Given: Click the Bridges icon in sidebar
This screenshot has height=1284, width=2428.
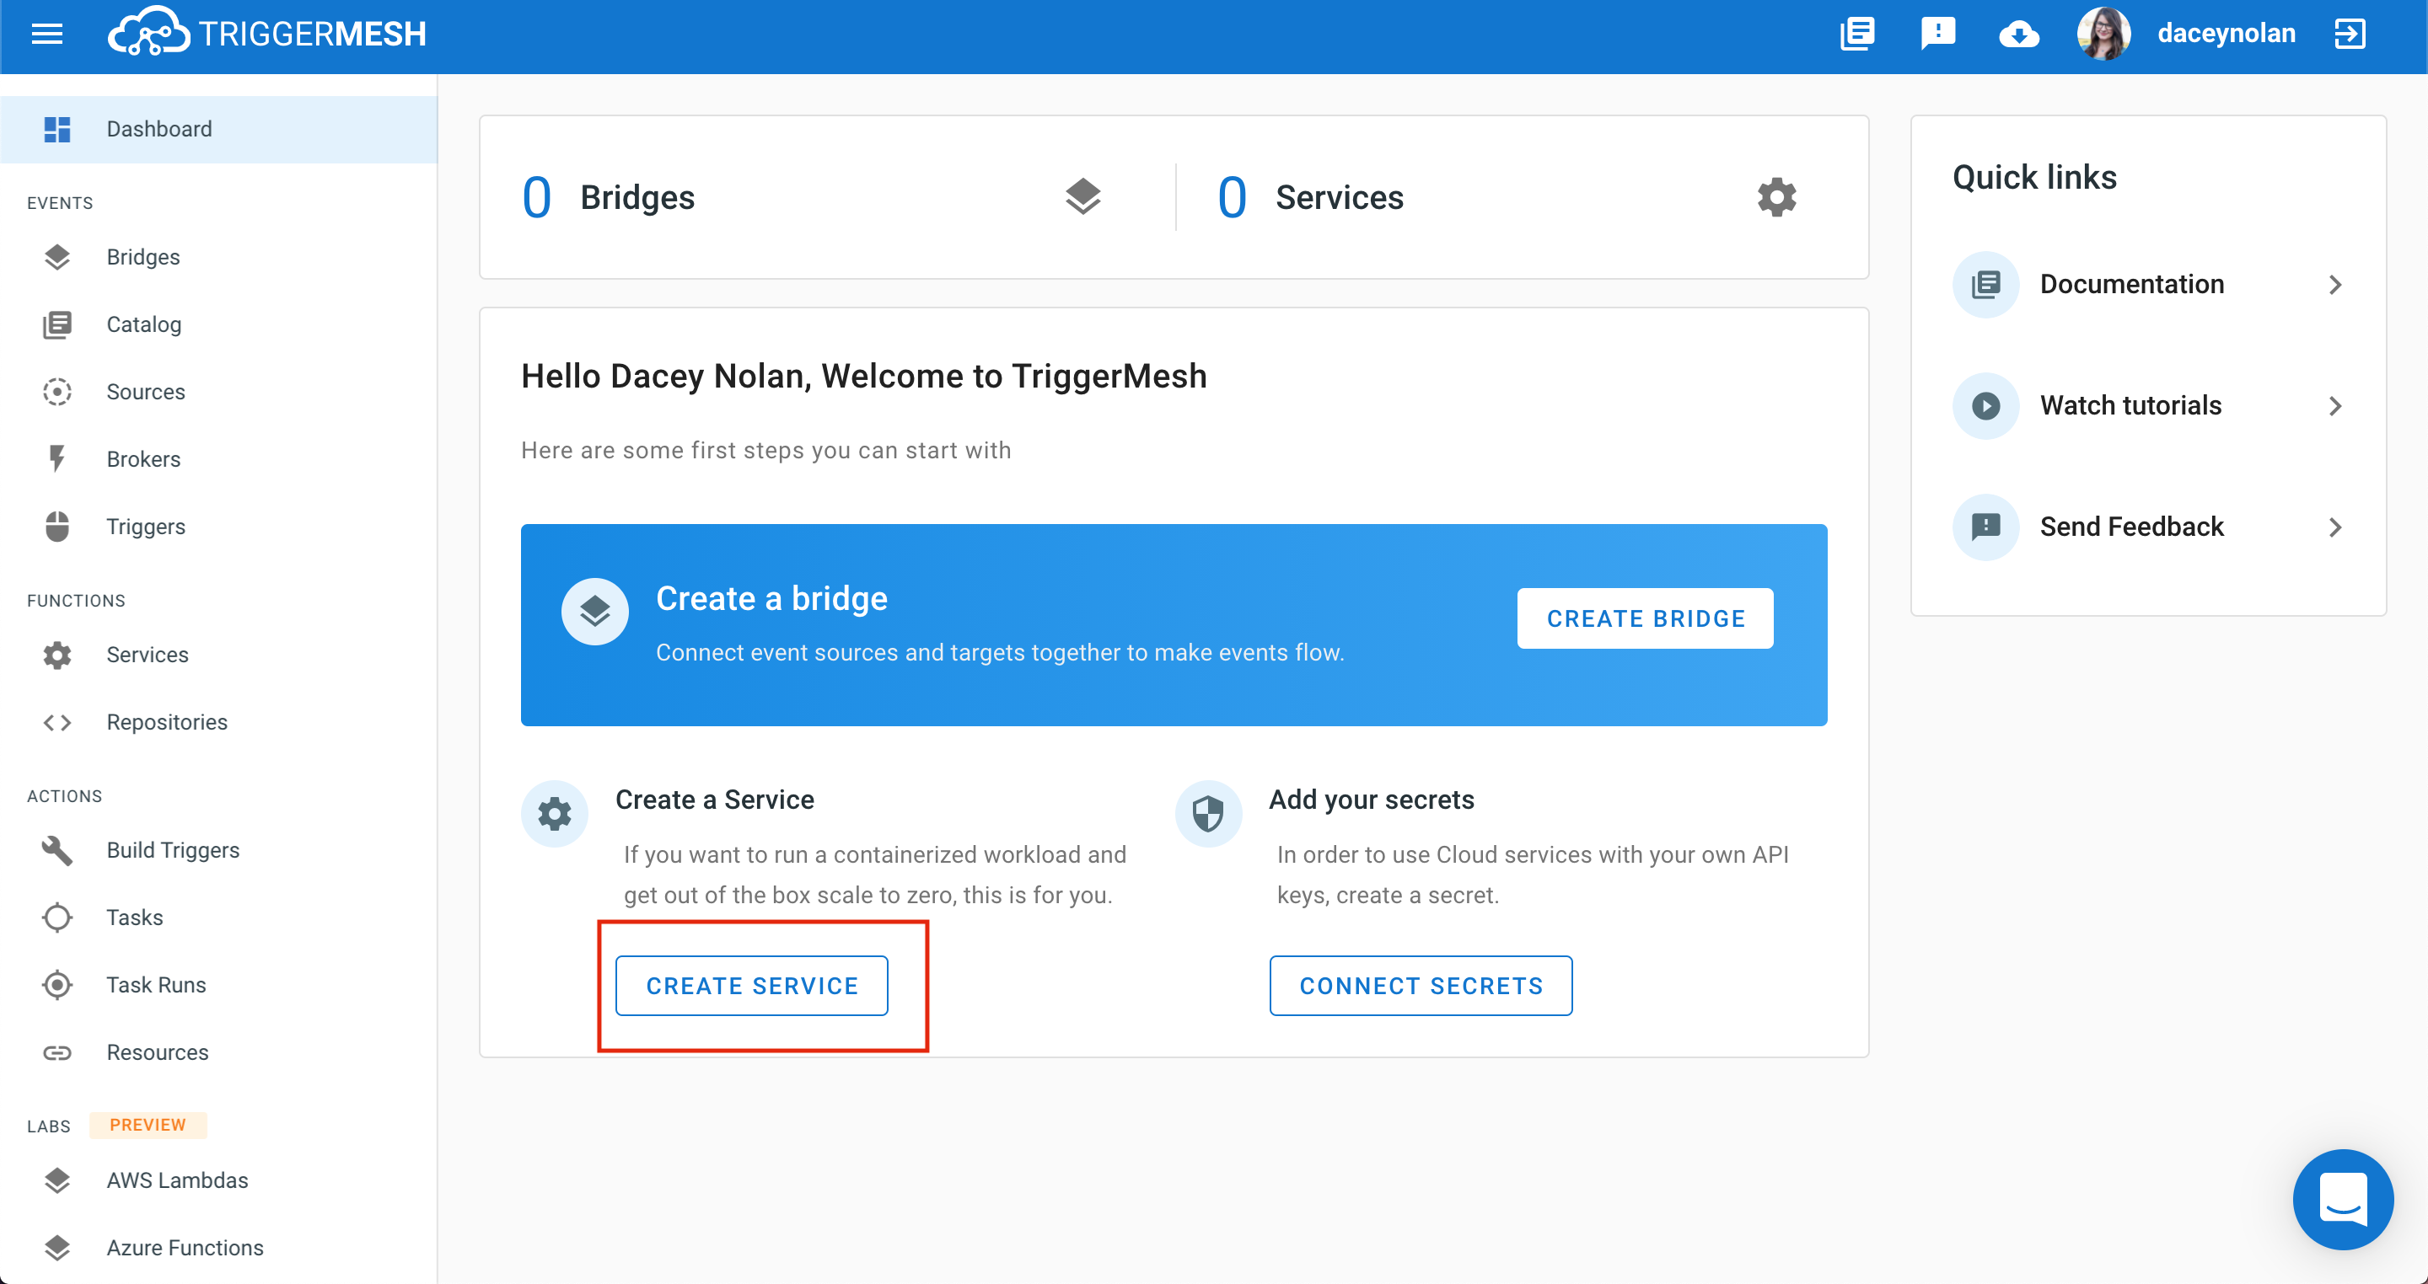Looking at the screenshot, I should pos(56,257).
